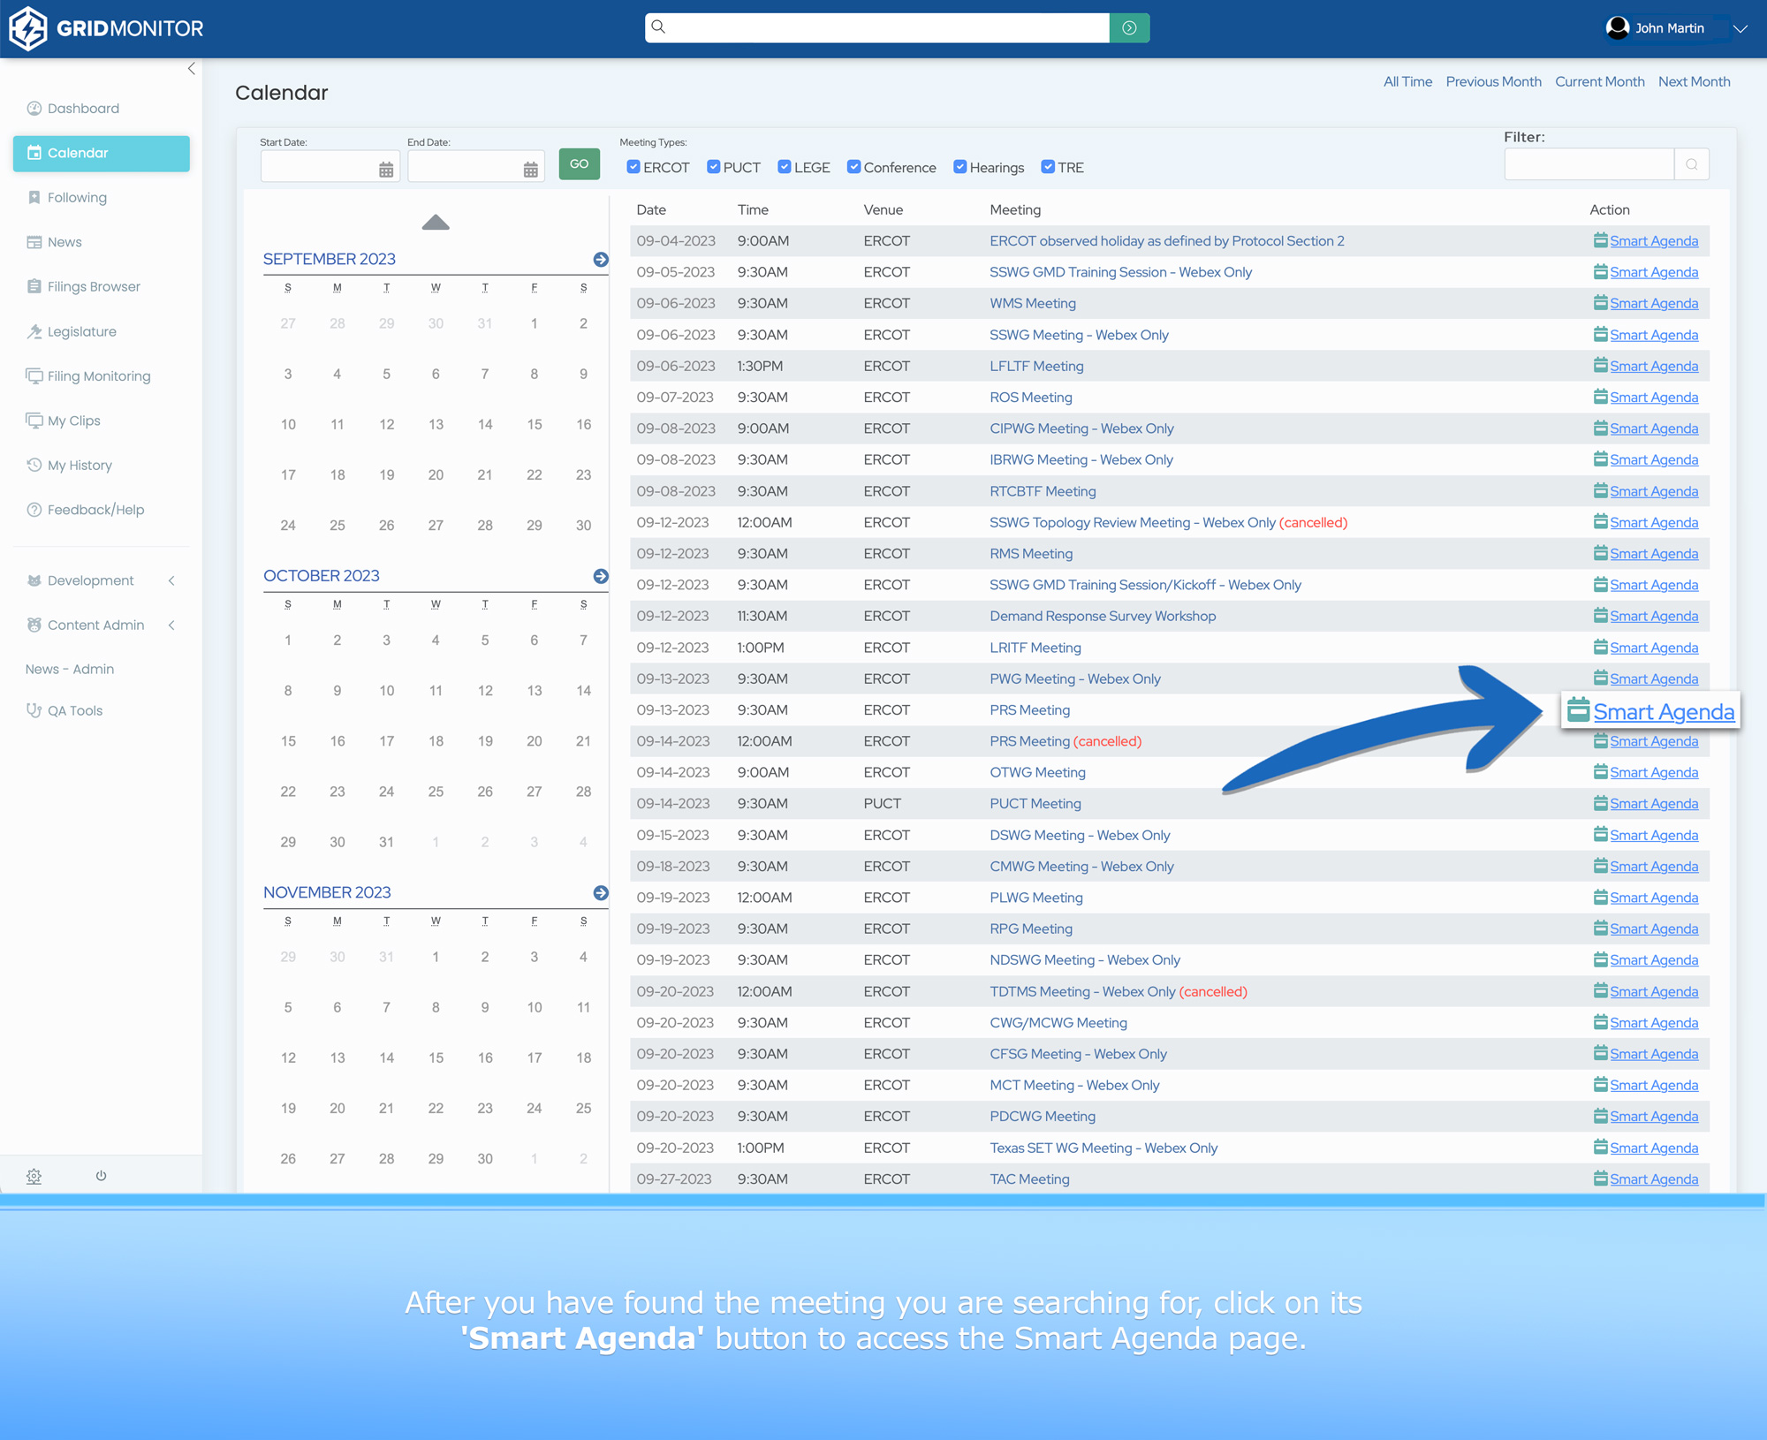Select September 14 on the mini calendar
The image size is (1767, 1440).
(485, 425)
